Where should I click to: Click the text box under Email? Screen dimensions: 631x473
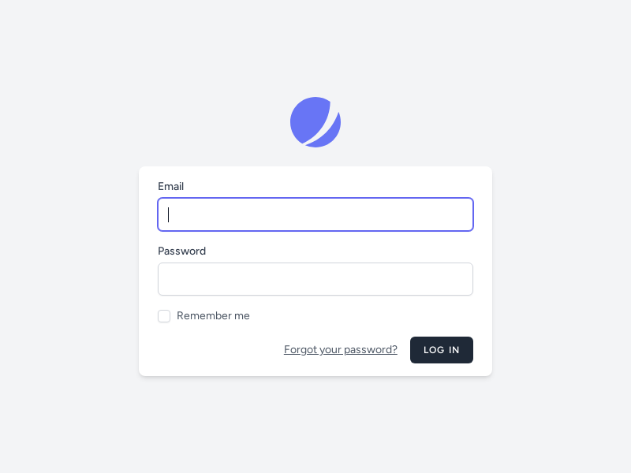pos(315,214)
